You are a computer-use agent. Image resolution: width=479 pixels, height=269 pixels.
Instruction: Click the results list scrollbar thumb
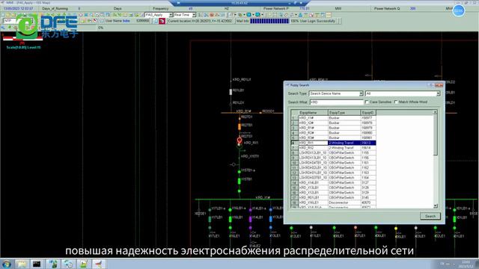[436, 135]
